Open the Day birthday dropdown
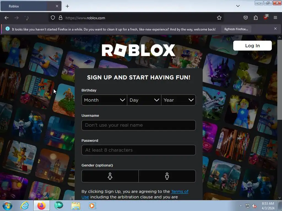Image resolution: width=282 pixels, height=211 pixels. (x=144, y=100)
